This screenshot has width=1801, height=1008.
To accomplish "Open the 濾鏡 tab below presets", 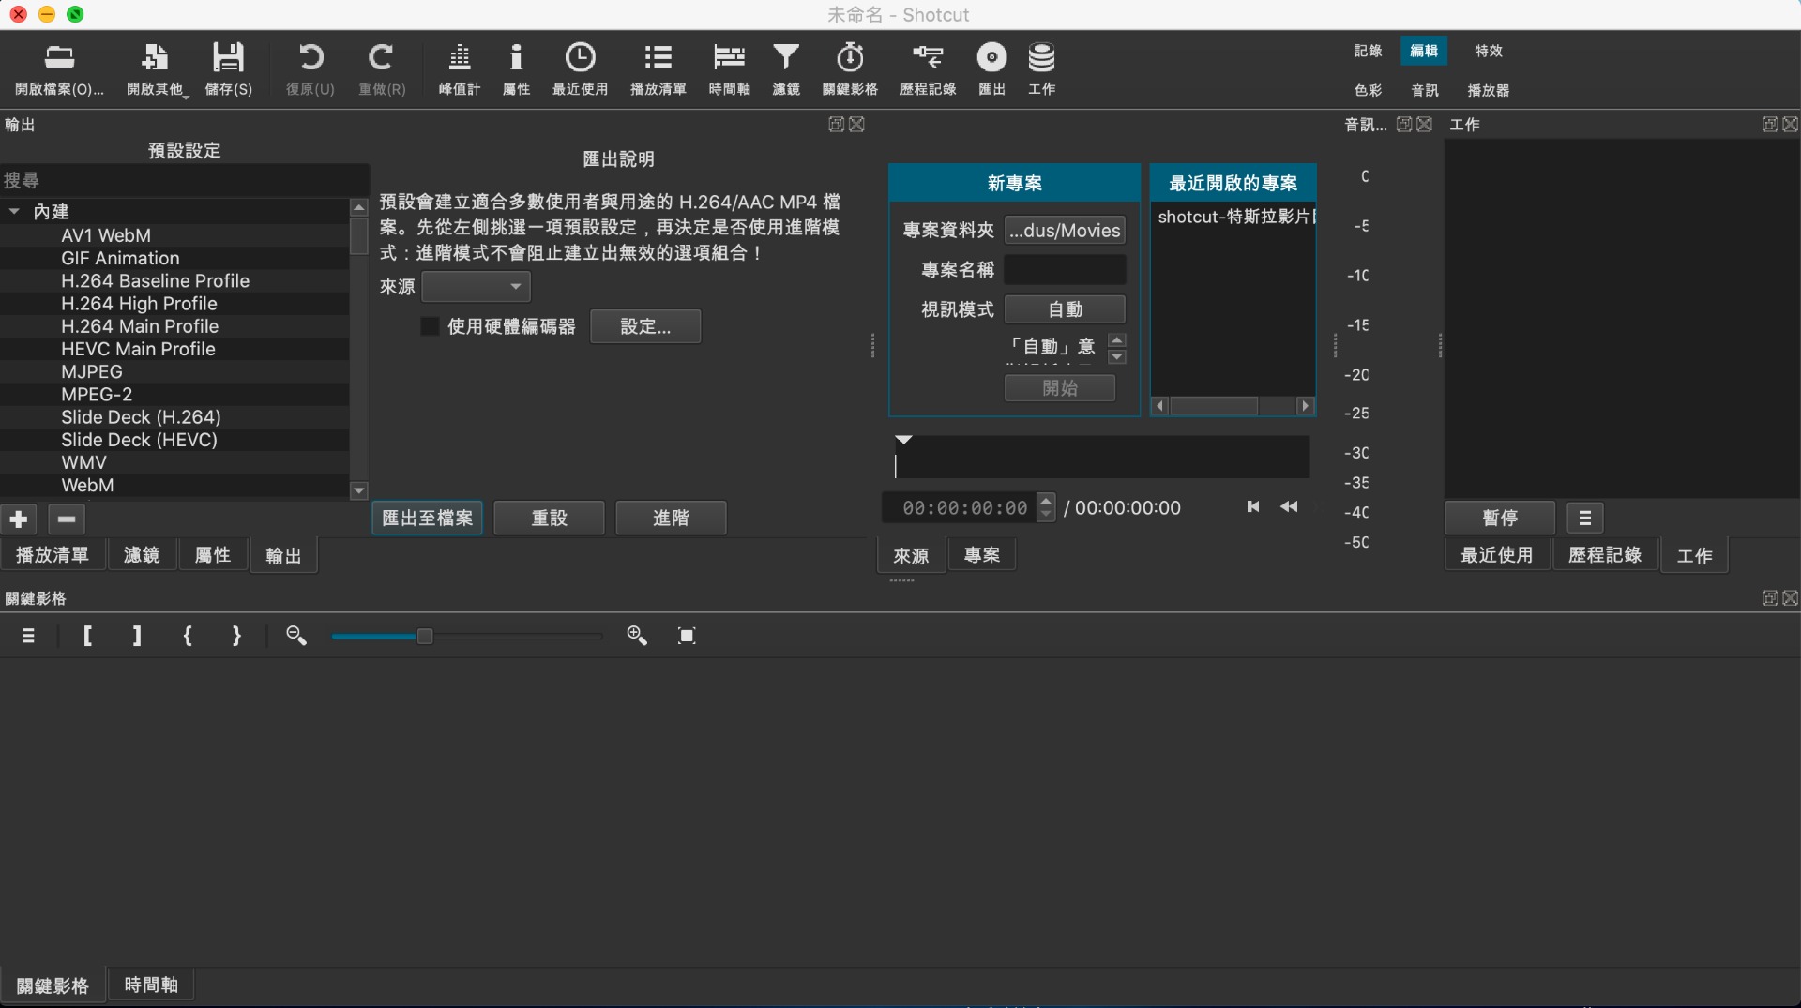I will 142,555.
